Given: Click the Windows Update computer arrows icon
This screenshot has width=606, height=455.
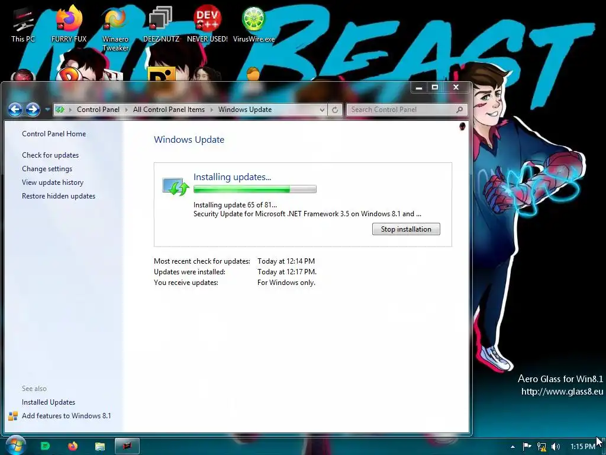Looking at the screenshot, I should (176, 187).
